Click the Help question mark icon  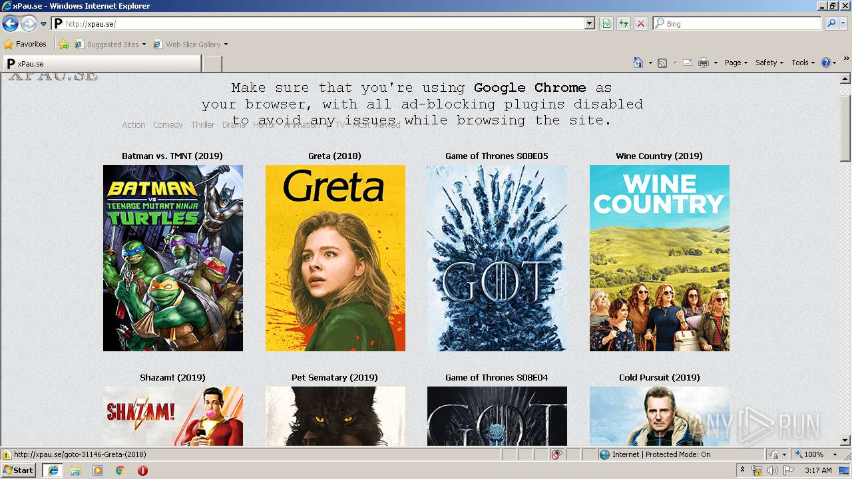826,63
